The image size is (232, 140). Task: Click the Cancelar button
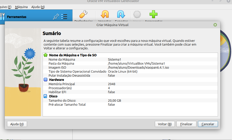click(208, 124)
